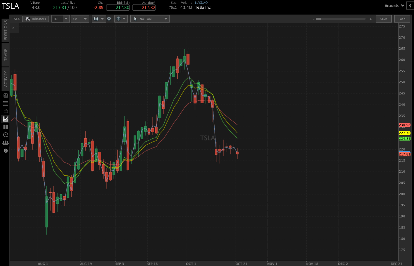Toggle the No Tool cursor selector
The width and height of the screenshot is (414, 266).
[150, 19]
